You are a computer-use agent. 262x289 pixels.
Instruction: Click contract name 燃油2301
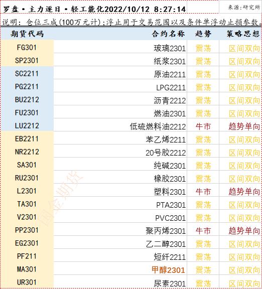coord(170,113)
